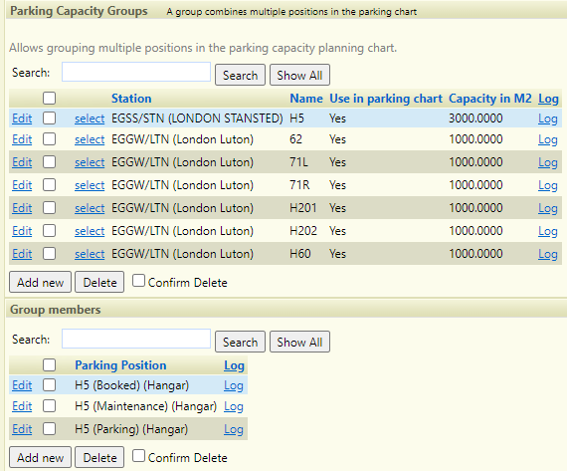Open Log for H202 capacity group
The width and height of the screenshot is (567, 471).
(x=547, y=231)
